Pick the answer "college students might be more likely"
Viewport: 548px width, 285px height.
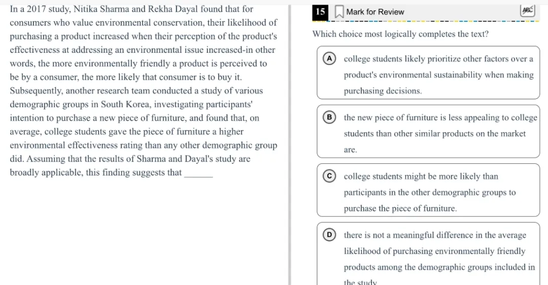click(x=429, y=192)
